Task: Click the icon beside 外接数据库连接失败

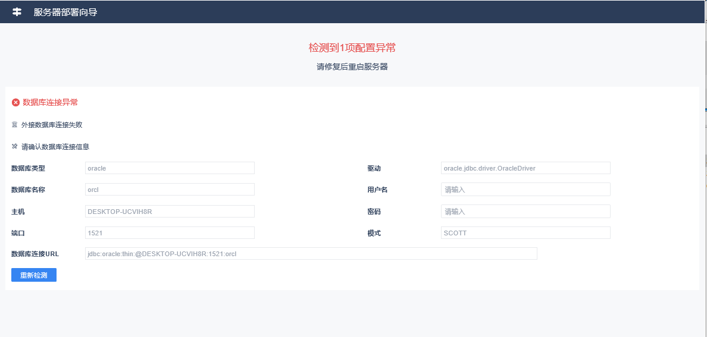Action: click(14, 125)
